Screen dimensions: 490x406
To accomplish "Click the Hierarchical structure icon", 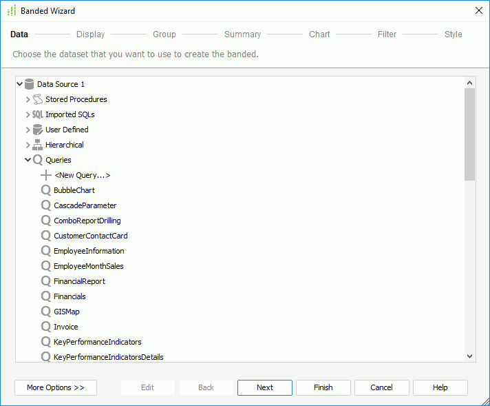I will tap(37, 145).
